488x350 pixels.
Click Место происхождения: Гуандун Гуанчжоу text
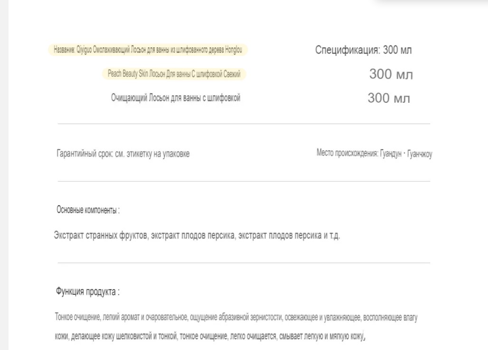375,153
